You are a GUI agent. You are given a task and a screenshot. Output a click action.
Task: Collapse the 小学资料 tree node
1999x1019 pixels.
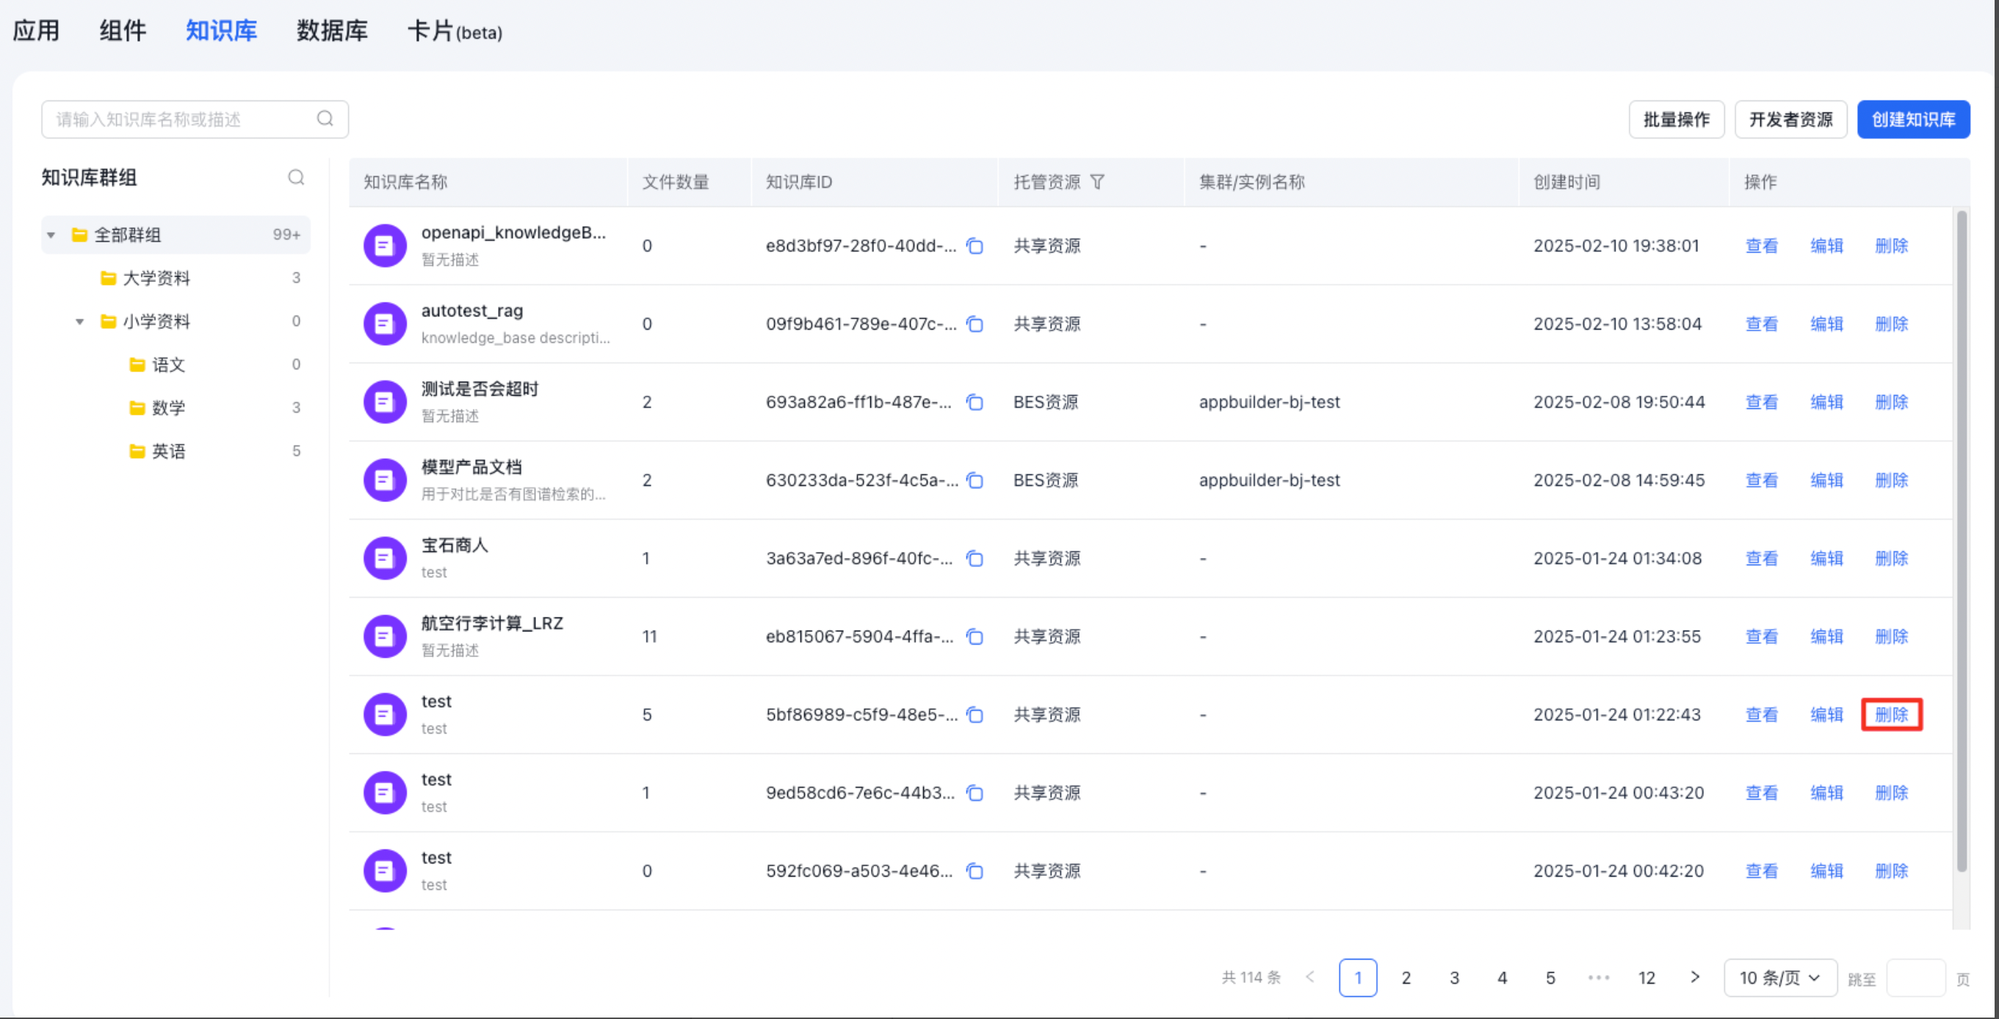click(80, 322)
